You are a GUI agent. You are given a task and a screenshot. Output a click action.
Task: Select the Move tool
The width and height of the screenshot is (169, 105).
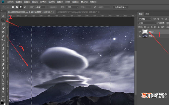click(3, 16)
